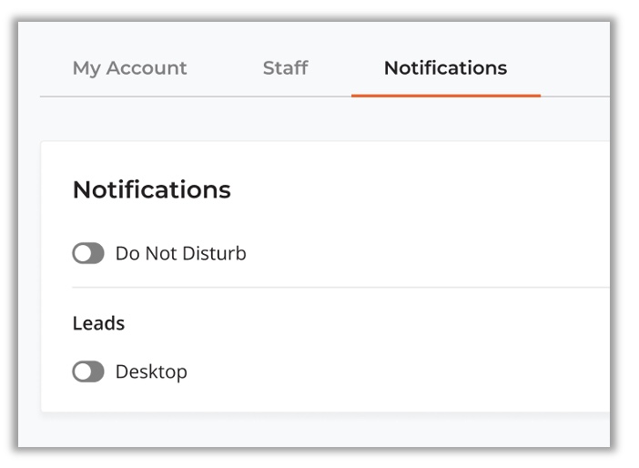Click the Do Not Disturb switch knob
This screenshot has width=639, height=468.
coord(82,254)
